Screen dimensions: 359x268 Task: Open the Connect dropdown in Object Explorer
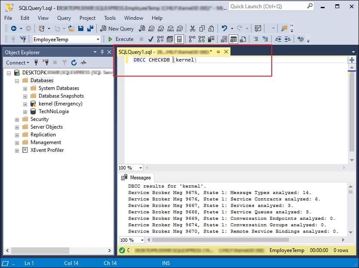coord(18,62)
